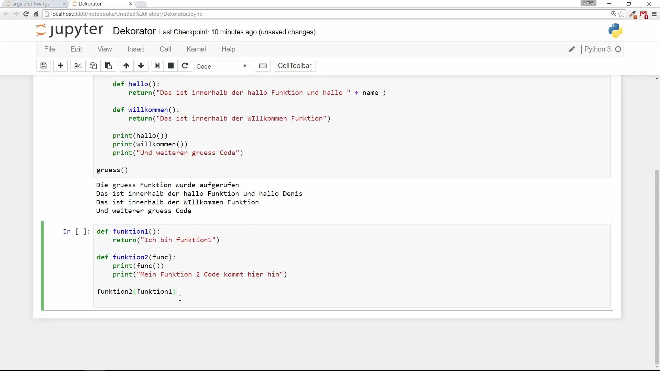Click the vertical scrollbar thumb
The height and width of the screenshot is (371, 660).
[657, 267]
